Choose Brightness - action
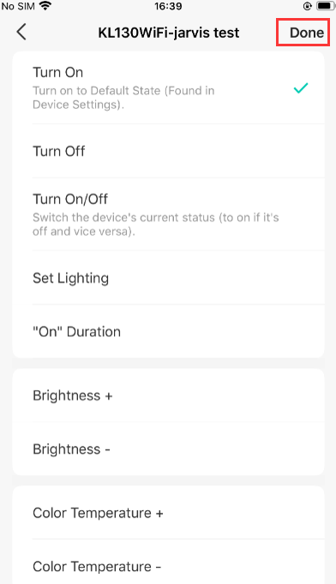 (169, 449)
